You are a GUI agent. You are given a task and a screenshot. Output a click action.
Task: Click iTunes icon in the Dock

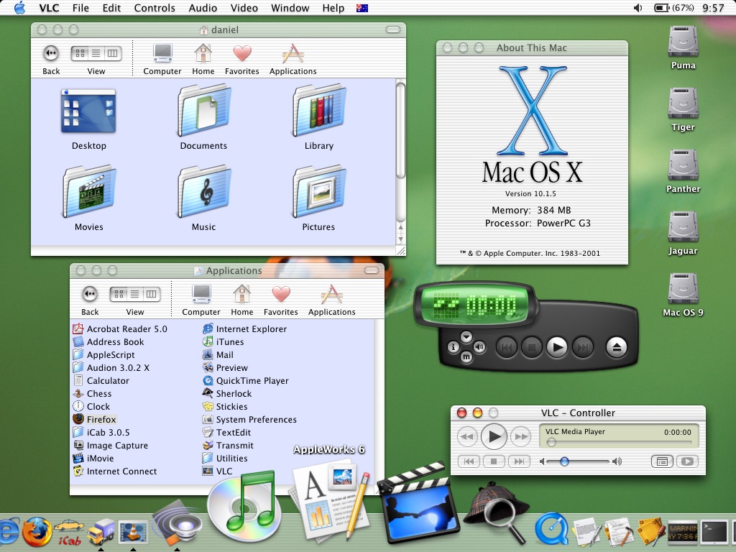(x=244, y=507)
